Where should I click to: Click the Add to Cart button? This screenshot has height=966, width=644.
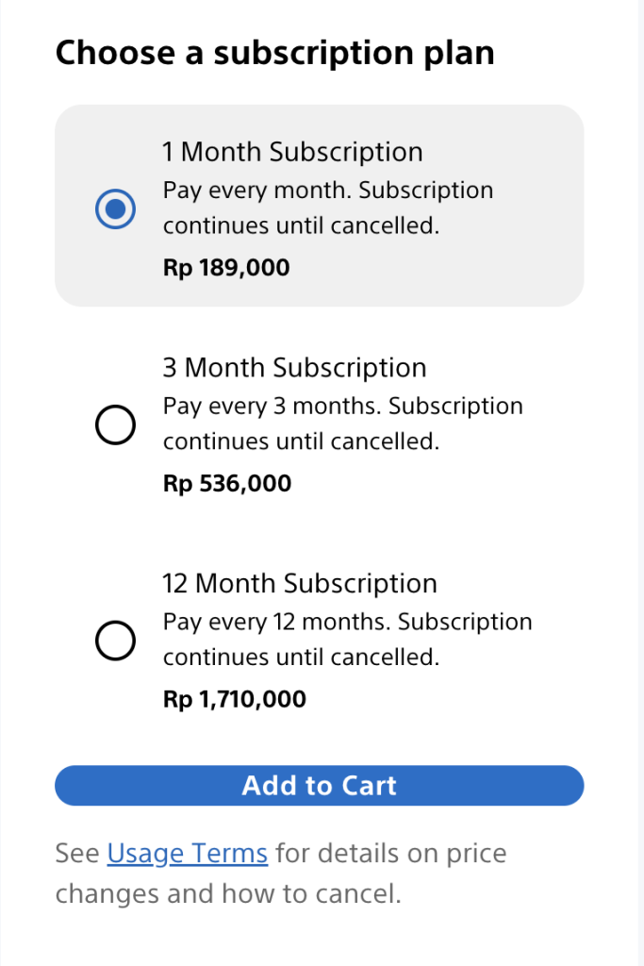tap(319, 786)
